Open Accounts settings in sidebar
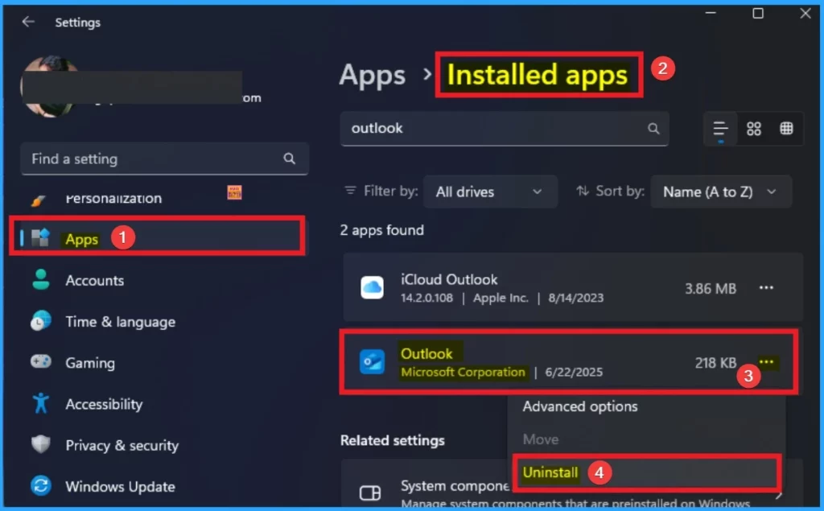824x511 pixels. [95, 280]
